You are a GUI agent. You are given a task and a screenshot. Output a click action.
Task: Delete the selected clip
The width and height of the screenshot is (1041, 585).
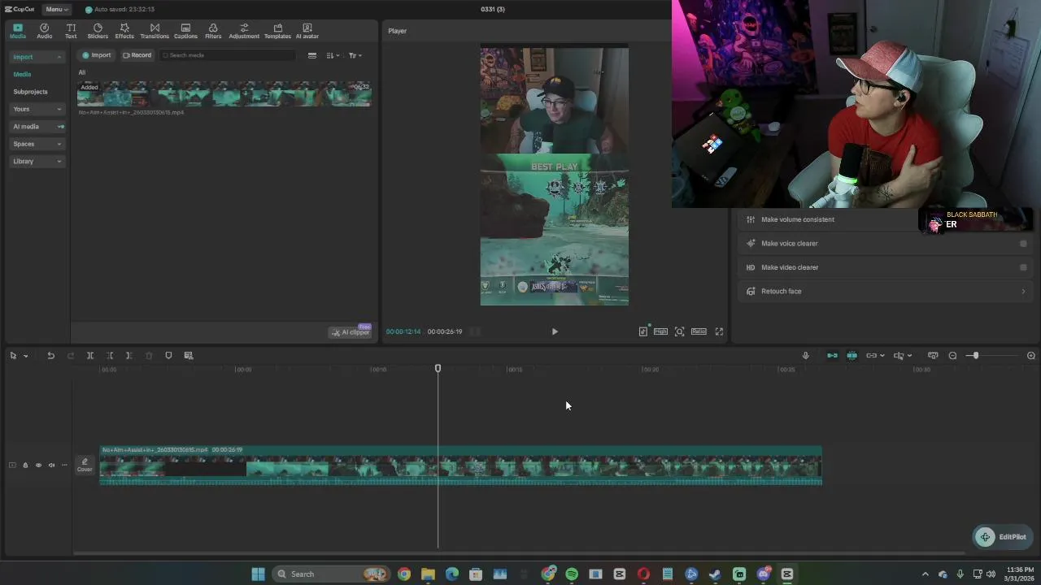[x=149, y=356]
